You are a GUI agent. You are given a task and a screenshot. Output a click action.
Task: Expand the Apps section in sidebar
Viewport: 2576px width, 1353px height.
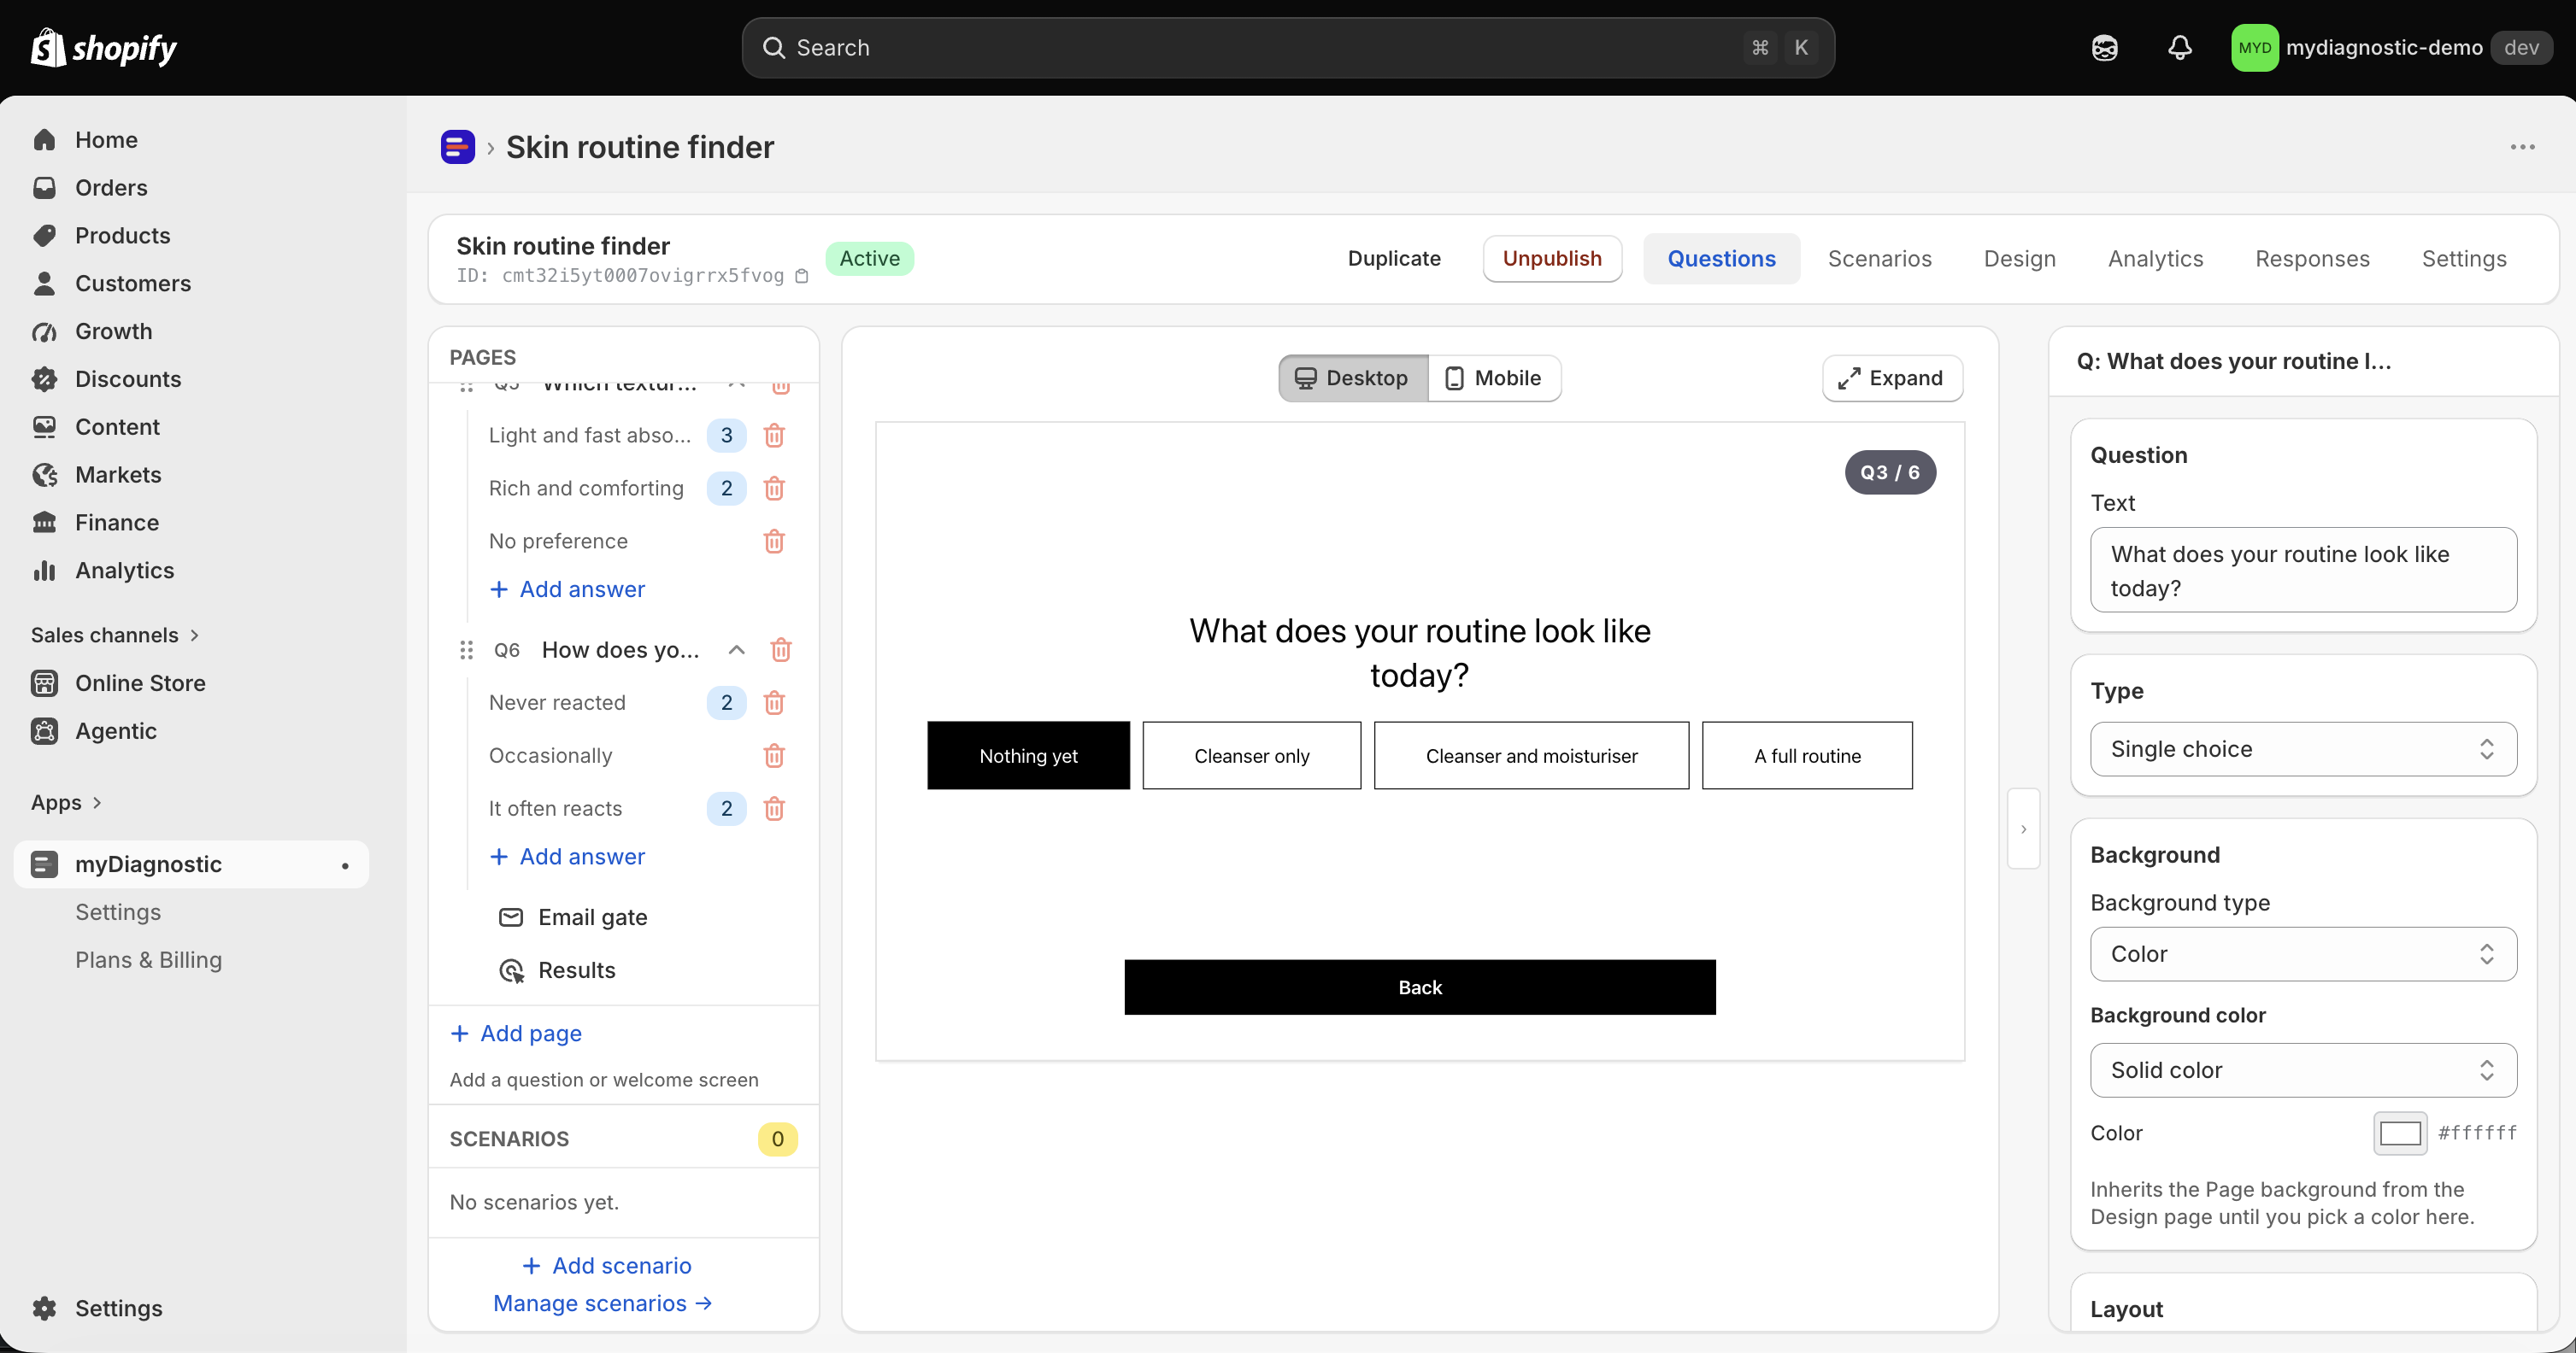pyautogui.click(x=66, y=804)
